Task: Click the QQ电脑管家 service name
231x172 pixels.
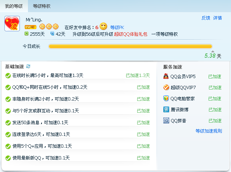Action: tap(182, 99)
